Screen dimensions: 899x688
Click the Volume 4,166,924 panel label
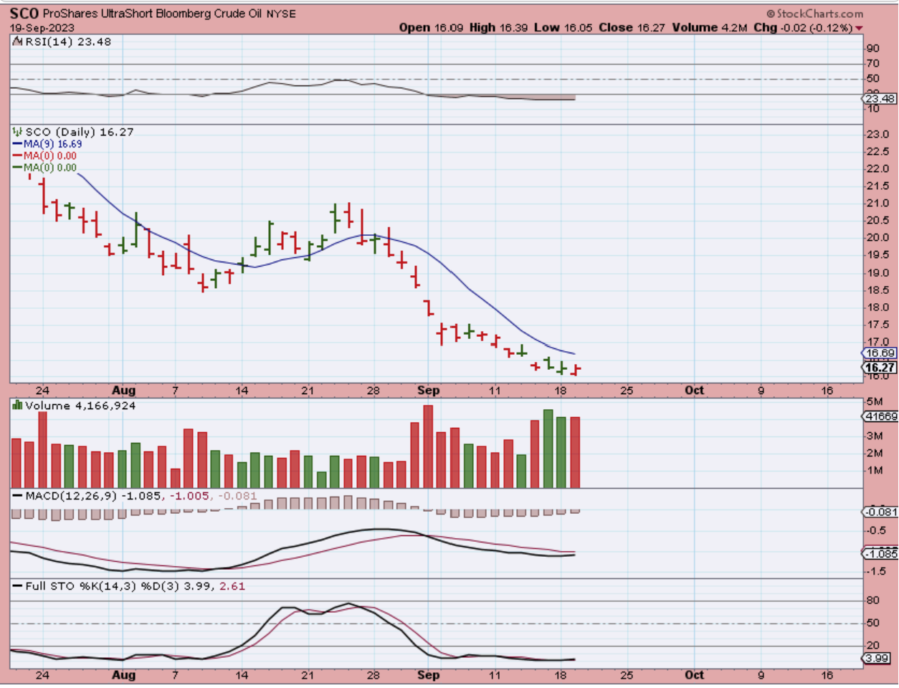click(79, 406)
